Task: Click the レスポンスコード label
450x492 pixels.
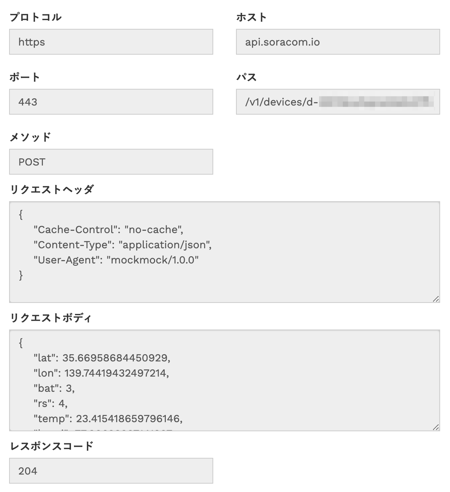Action: pyautogui.click(x=52, y=446)
